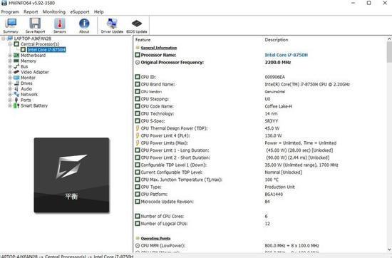
Task: Open the eSupport menu
Action: 80,11
